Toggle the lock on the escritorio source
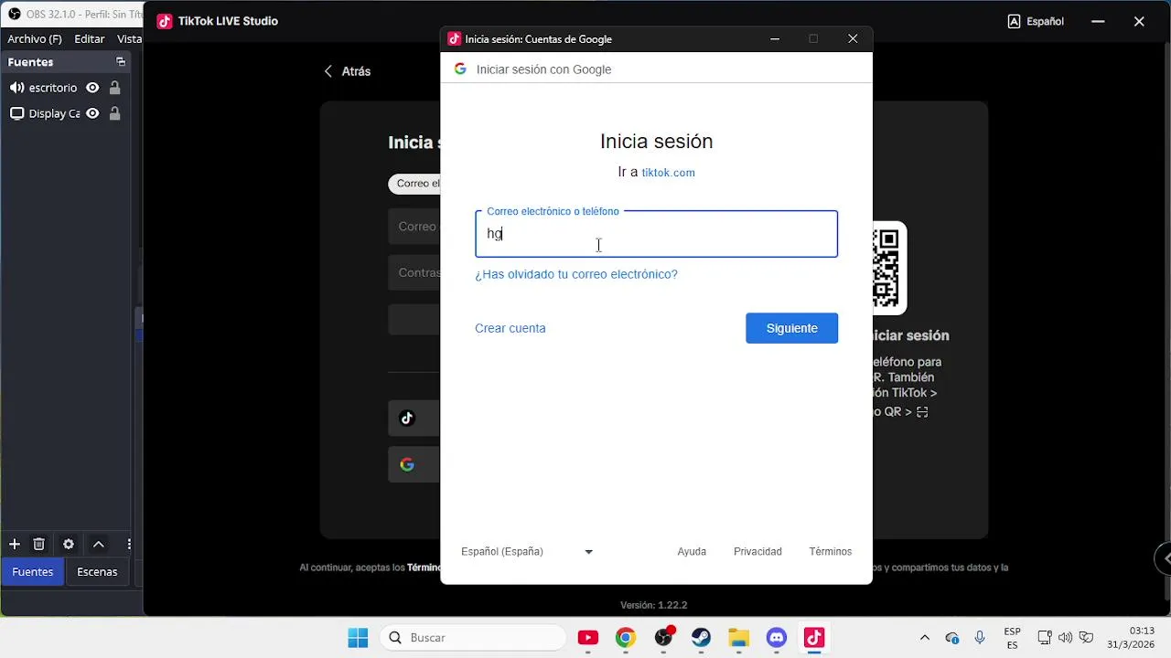The height and width of the screenshot is (658, 1171). coord(114,88)
